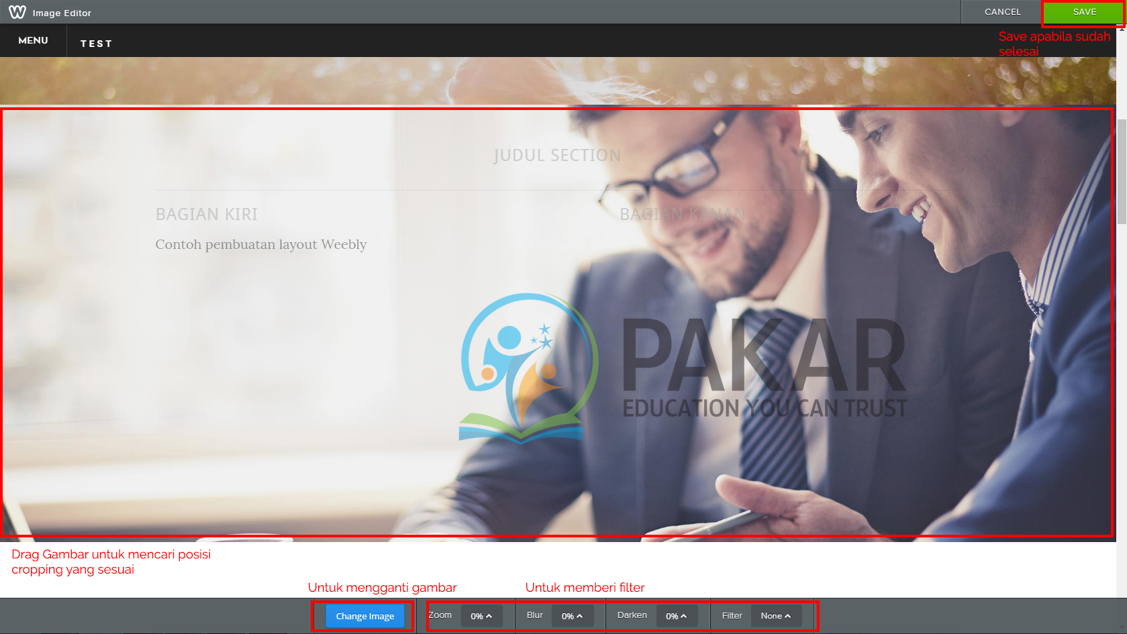Open the MENU navigation item
Image resolution: width=1127 pixels, height=634 pixels.
tap(33, 40)
